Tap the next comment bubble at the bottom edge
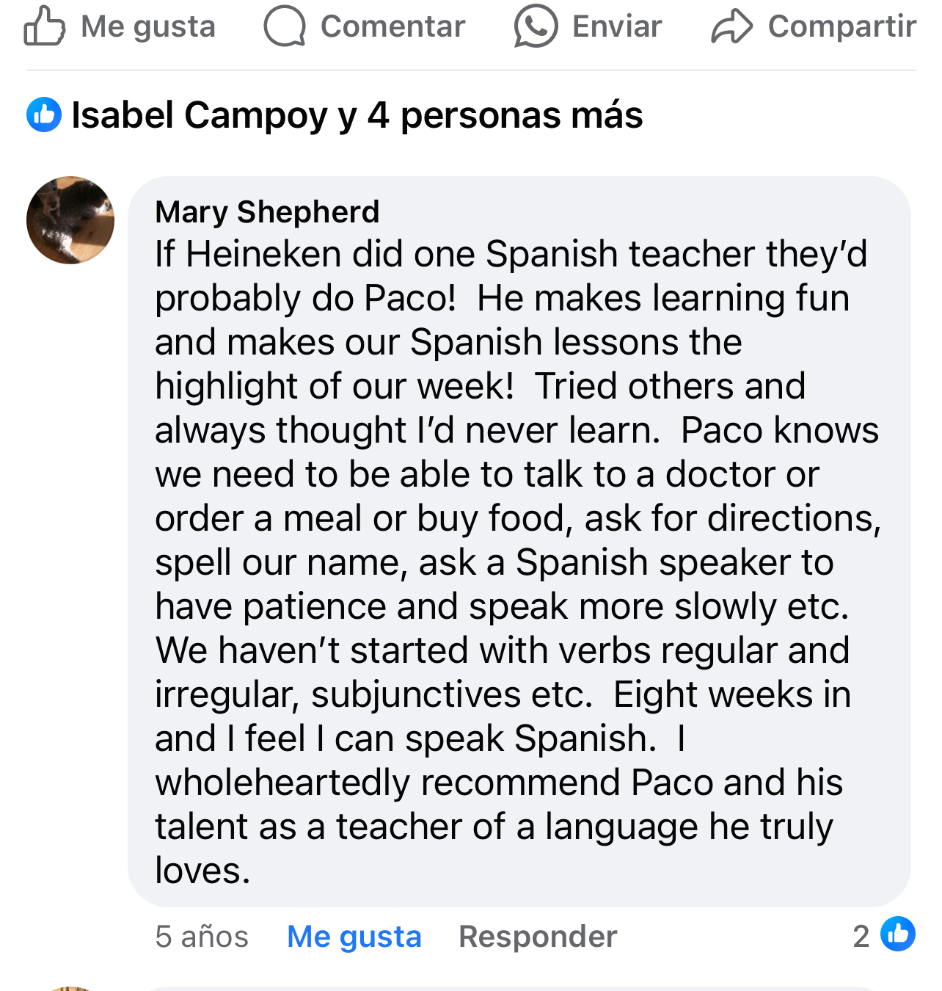This screenshot has width=942, height=991. (514, 988)
